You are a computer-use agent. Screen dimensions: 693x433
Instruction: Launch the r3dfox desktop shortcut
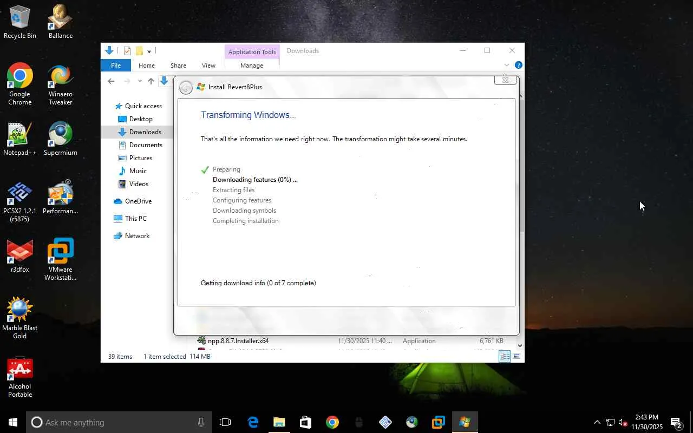(x=20, y=256)
